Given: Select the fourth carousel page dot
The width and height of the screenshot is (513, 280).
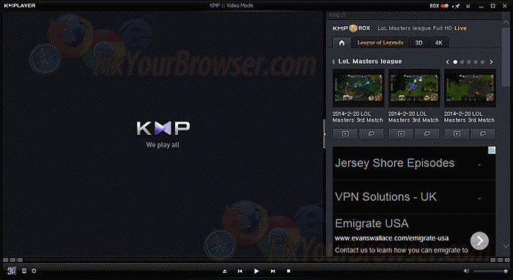Looking at the screenshot, I should tap(476, 62).
